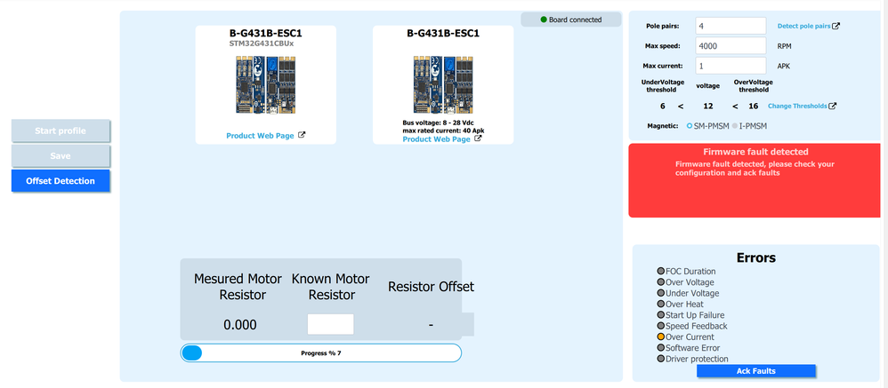Click the Start Up Failure error indicator
The image size is (888, 388).
pos(661,315)
